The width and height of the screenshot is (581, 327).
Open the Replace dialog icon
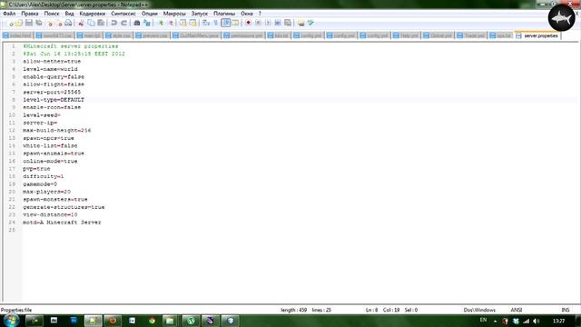(x=147, y=23)
